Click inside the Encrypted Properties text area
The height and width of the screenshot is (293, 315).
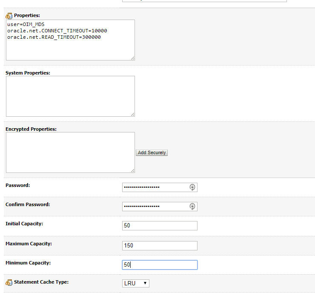coord(70,152)
